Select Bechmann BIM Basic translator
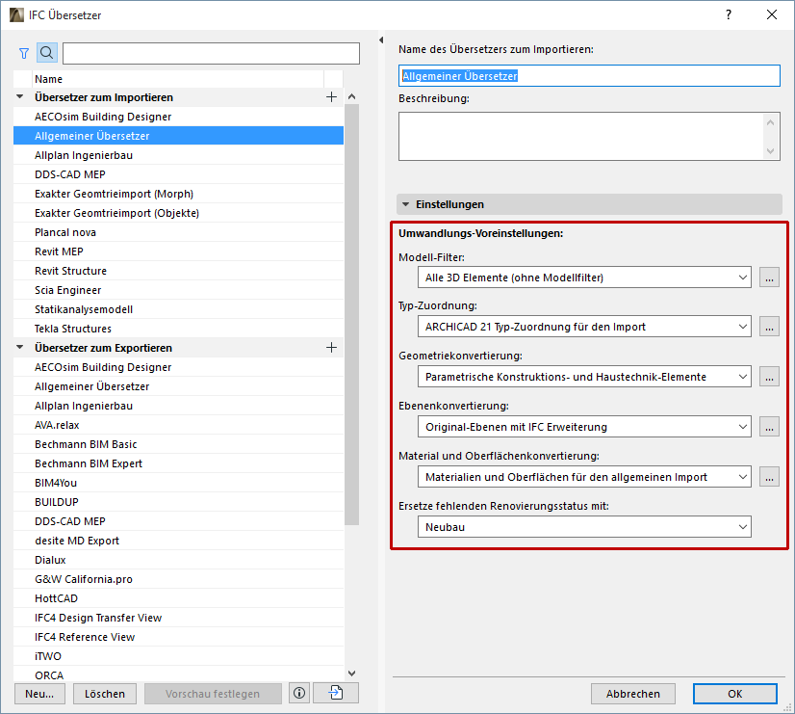The width and height of the screenshot is (795, 714). [178, 444]
